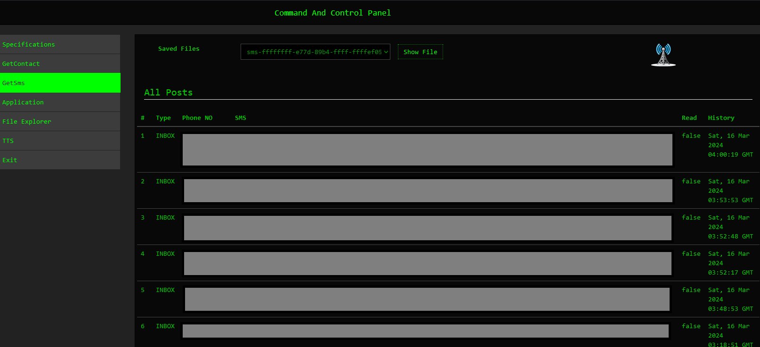Click the false read value in row 5
760x347 pixels.
(x=691, y=290)
